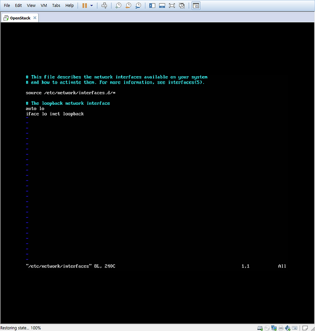Click the network adapter status icon
Image resolution: width=315 pixels, height=331 pixels.
tap(274, 328)
